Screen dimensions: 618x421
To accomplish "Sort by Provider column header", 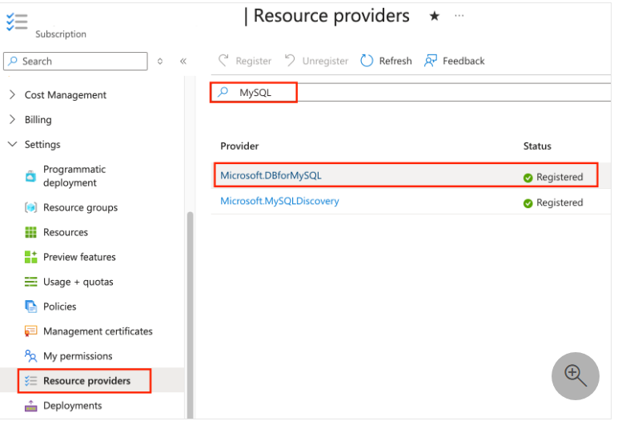I will pos(239,146).
